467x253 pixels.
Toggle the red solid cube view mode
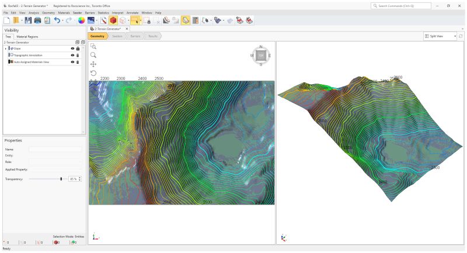(x=113, y=20)
